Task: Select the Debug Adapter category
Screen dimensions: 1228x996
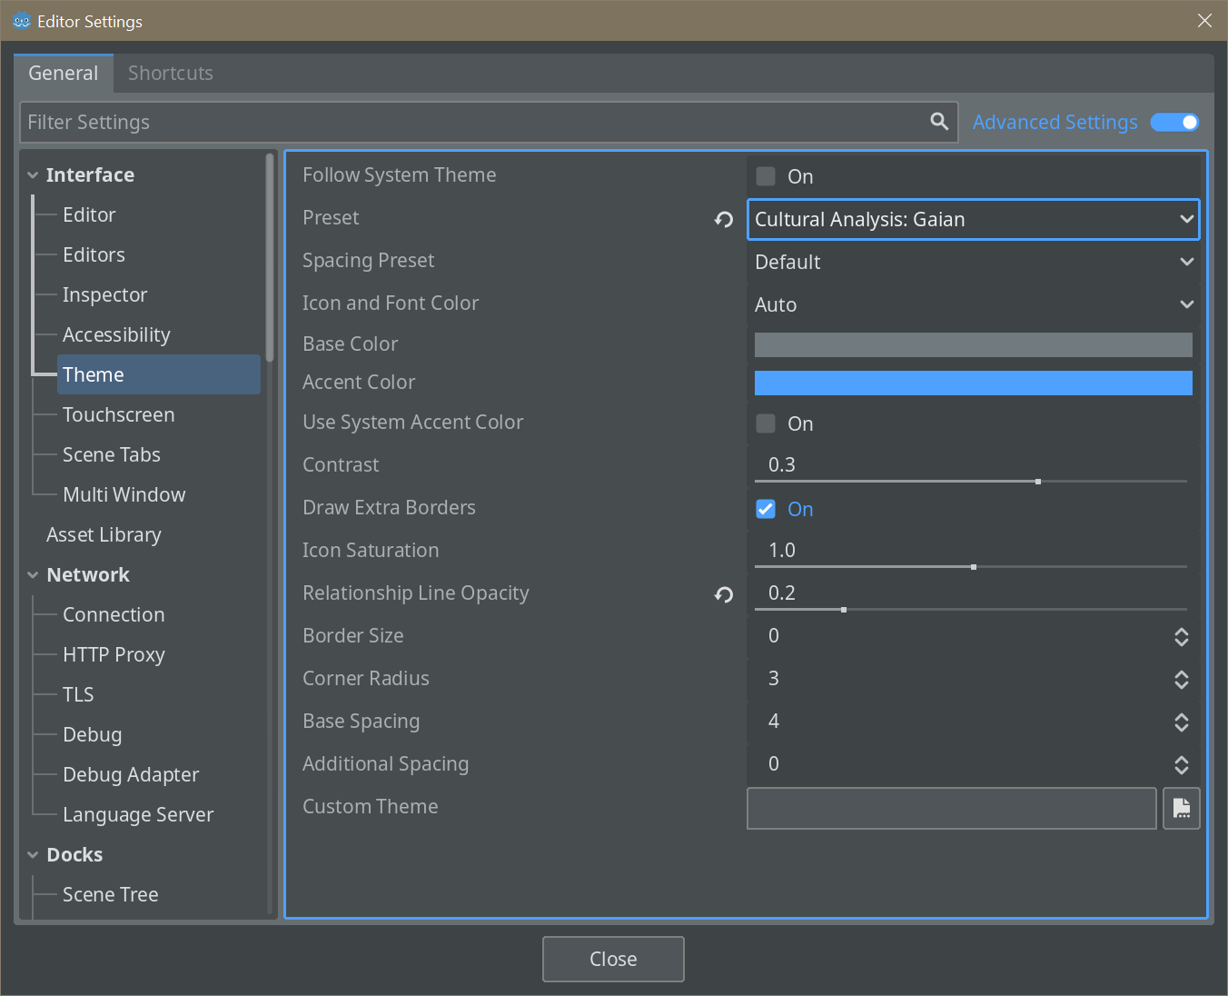Action: (x=131, y=774)
